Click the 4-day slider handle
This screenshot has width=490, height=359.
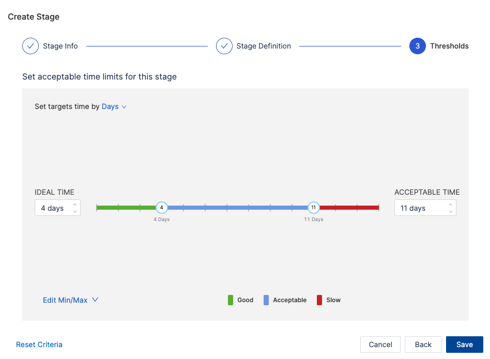(x=162, y=208)
